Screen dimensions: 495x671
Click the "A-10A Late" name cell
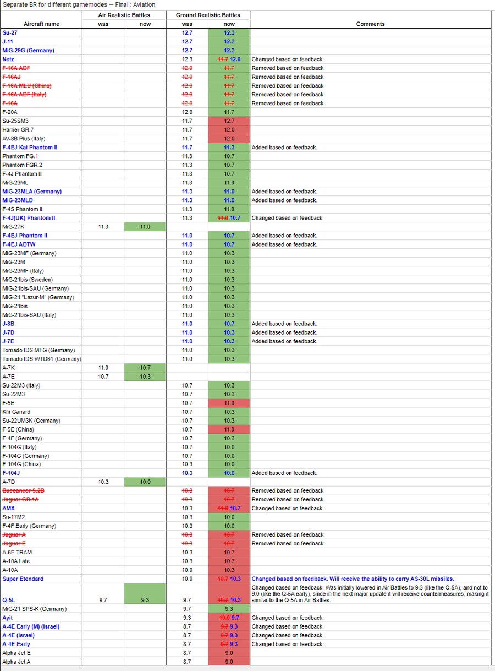(41, 561)
